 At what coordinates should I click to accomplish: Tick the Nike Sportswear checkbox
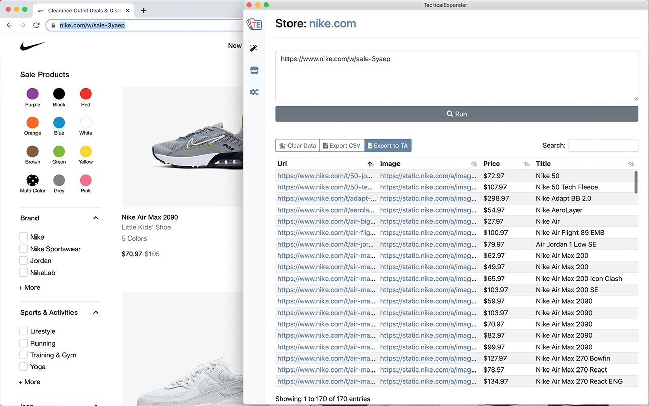23,249
